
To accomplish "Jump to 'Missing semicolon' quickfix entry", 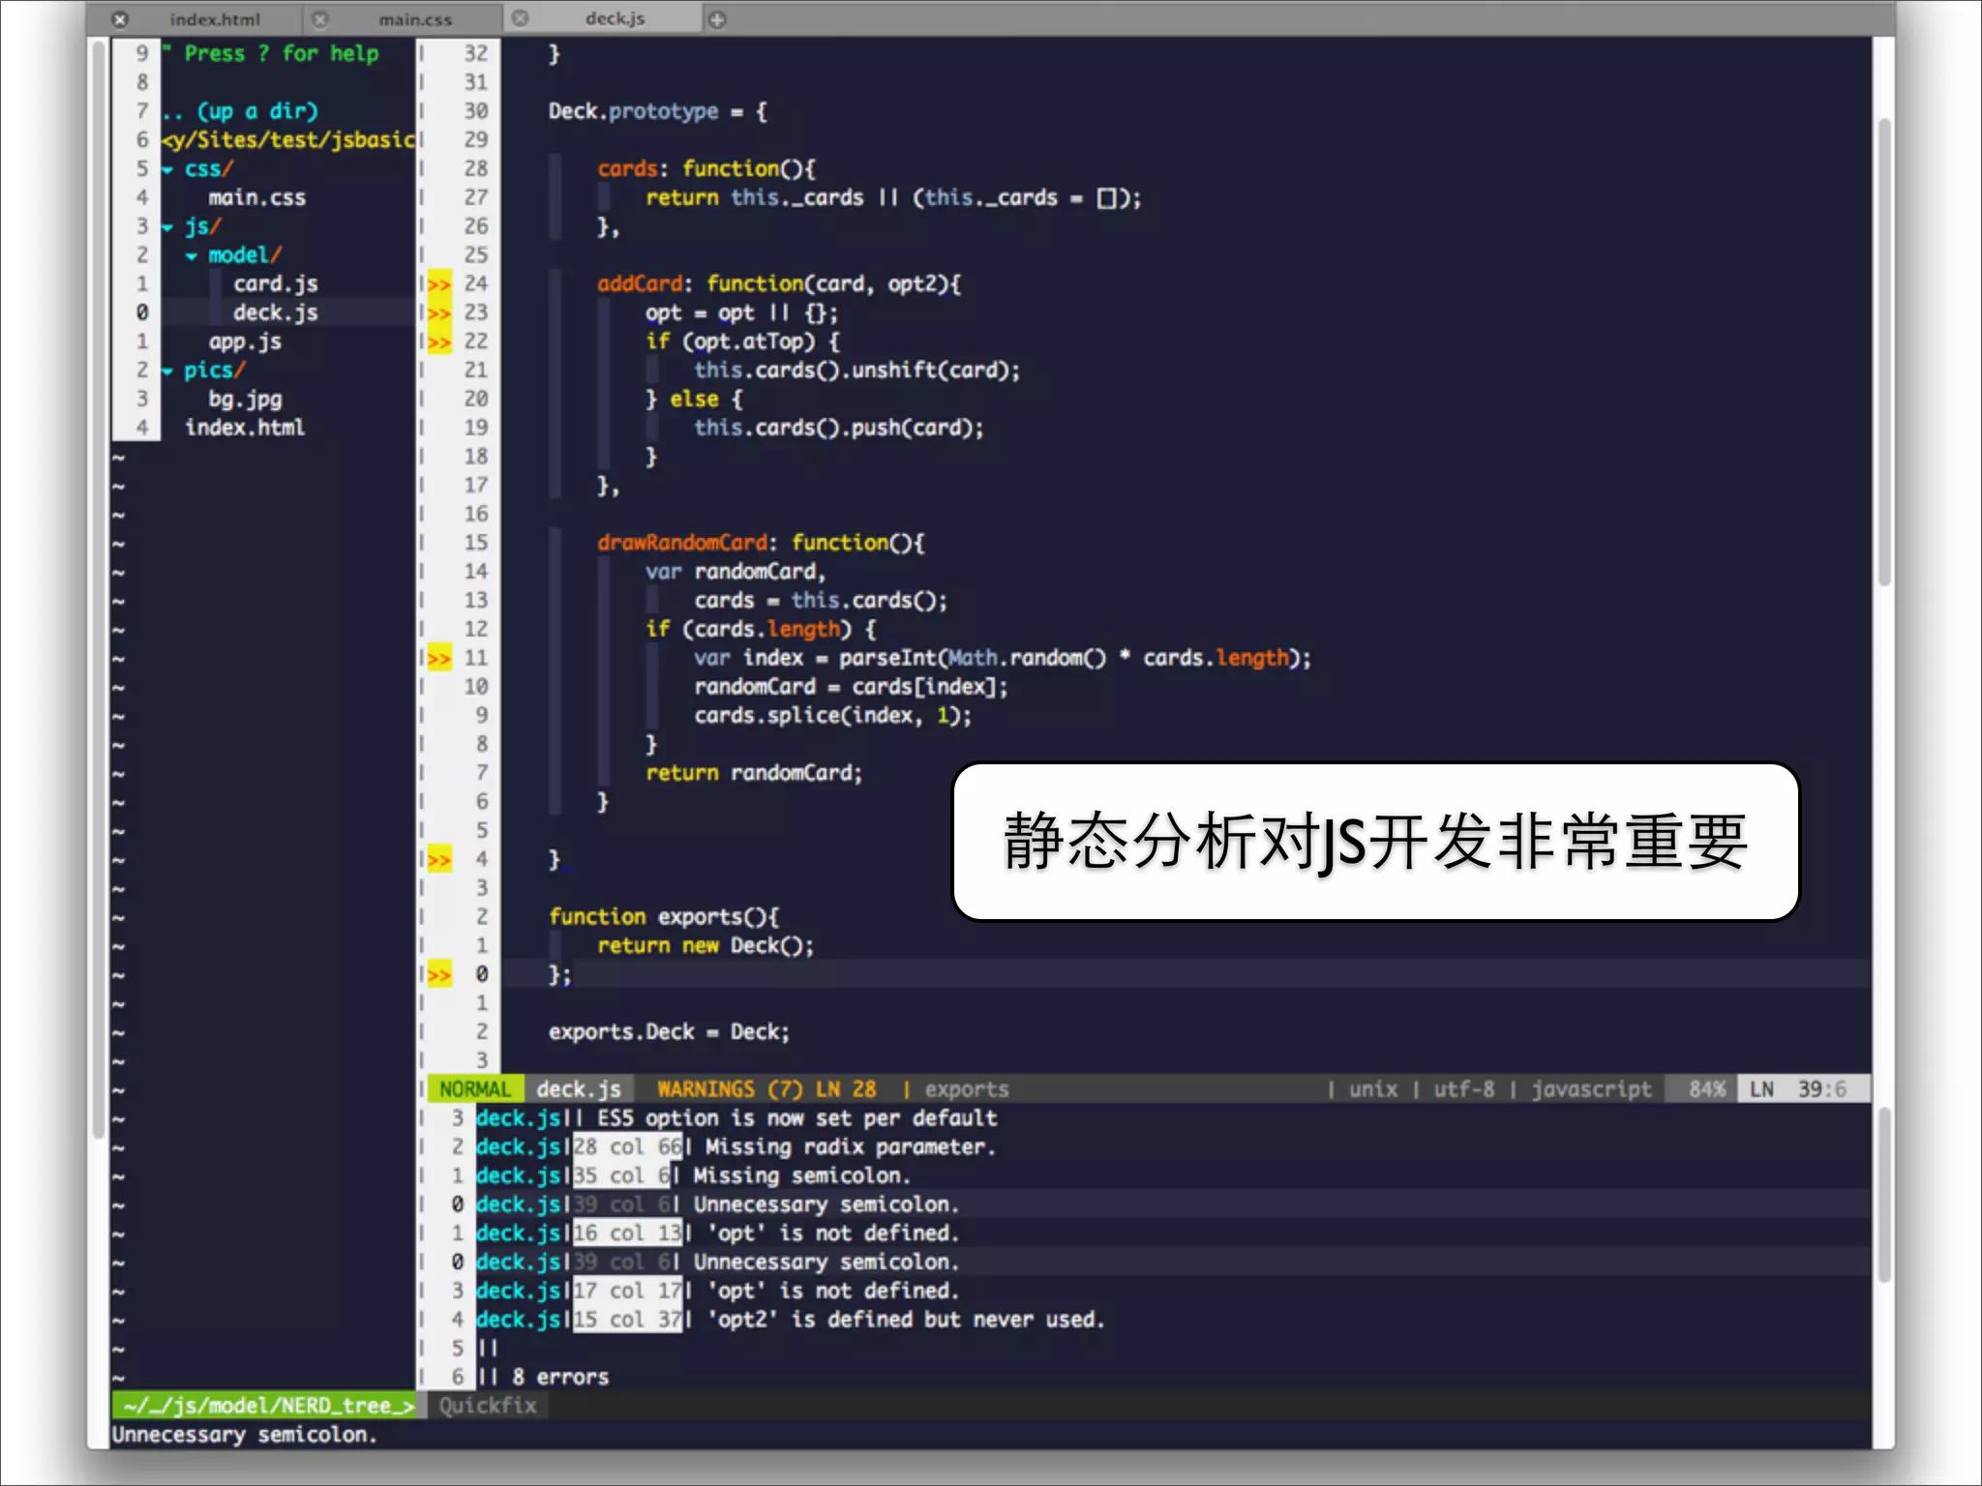I will tap(693, 1176).
